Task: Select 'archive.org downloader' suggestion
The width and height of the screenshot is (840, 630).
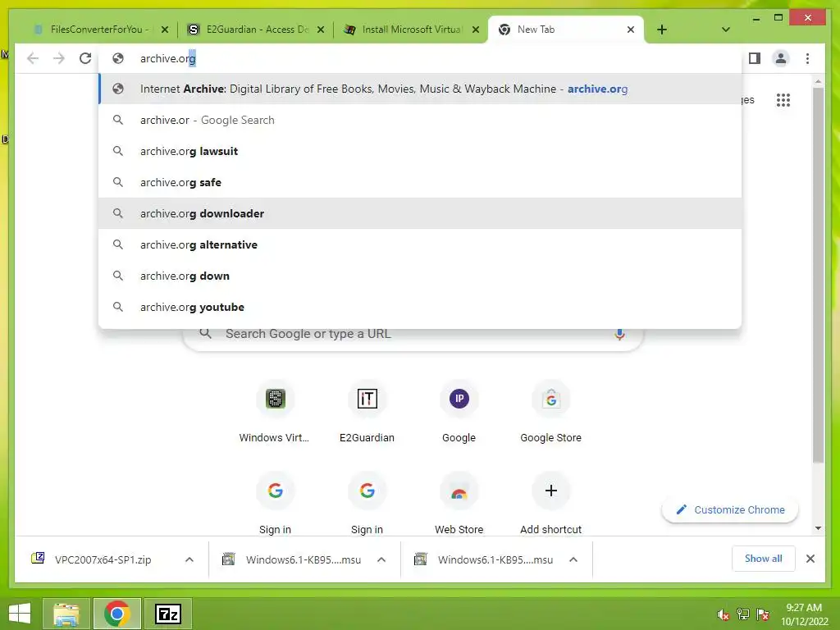Action: click(x=421, y=213)
